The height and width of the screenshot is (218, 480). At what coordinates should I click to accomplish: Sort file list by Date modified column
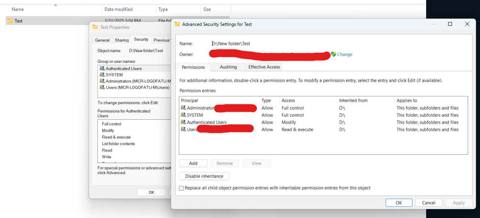coord(118,9)
